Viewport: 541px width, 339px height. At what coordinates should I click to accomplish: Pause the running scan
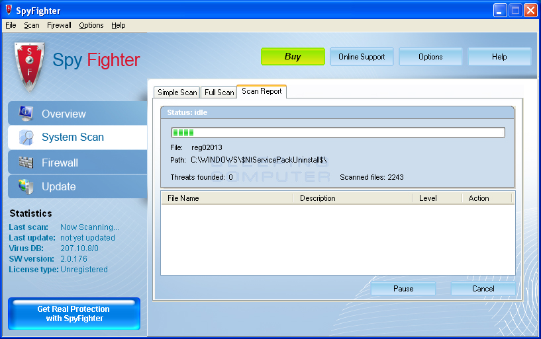[x=403, y=289]
